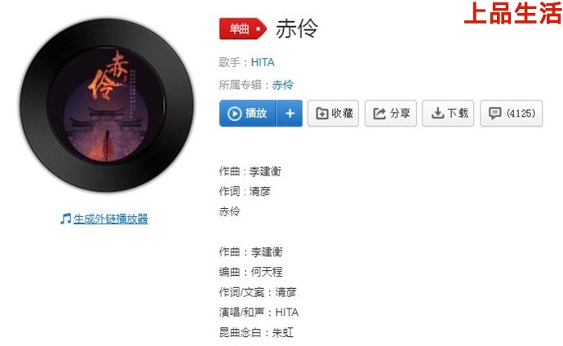Select the 编曲:何天程 lyric line
The height and width of the screenshot is (346, 563).
point(251,272)
